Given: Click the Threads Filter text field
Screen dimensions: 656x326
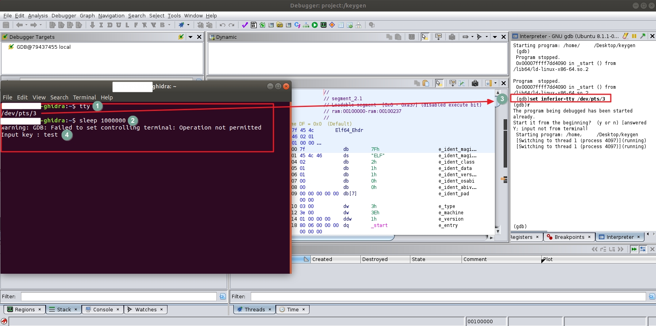Looking at the screenshot, I should tap(448, 296).
